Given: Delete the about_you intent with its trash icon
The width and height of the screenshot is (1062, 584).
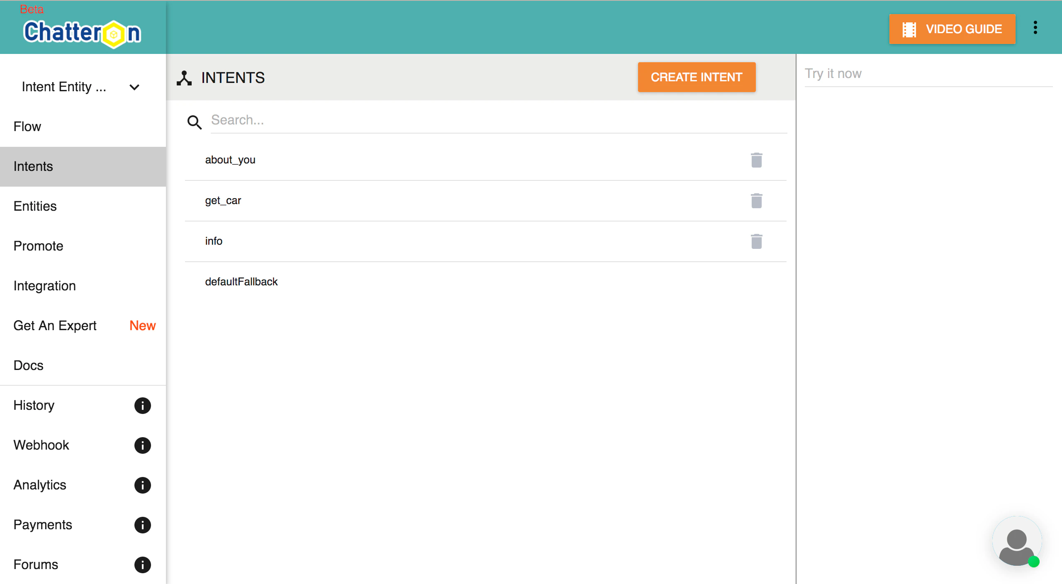Looking at the screenshot, I should (x=756, y=160).
